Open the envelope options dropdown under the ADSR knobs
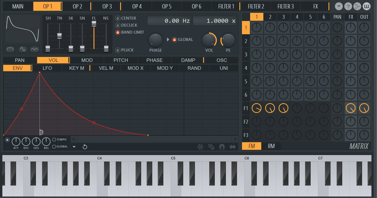 pos(75,147)
